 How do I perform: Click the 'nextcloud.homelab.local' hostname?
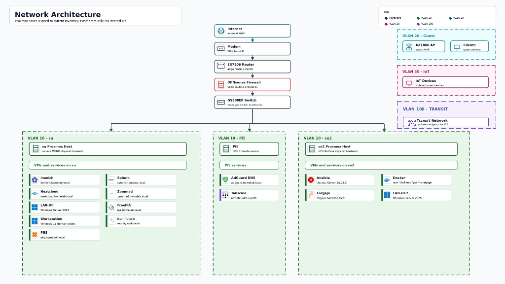56,196
